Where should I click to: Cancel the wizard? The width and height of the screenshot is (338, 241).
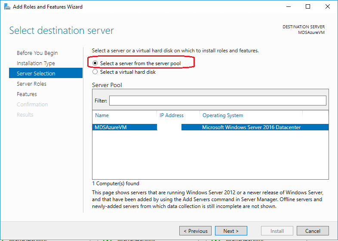click(x=313, y=231)
